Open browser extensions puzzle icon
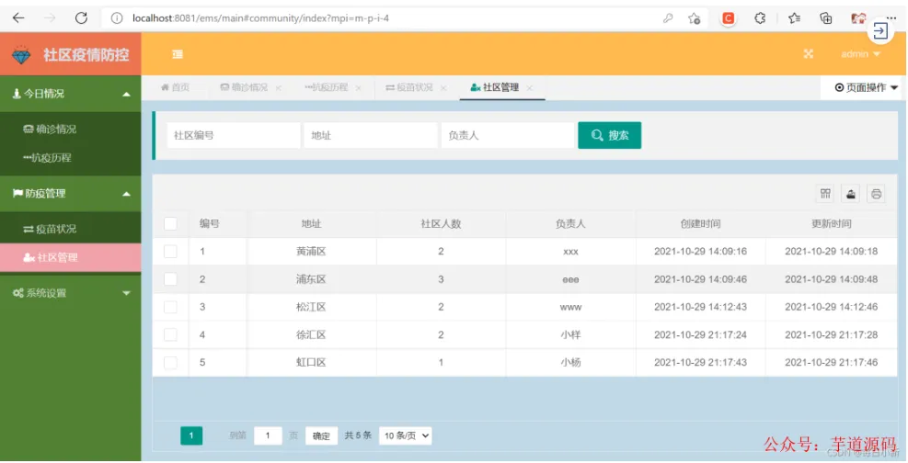 click(760, 18)
